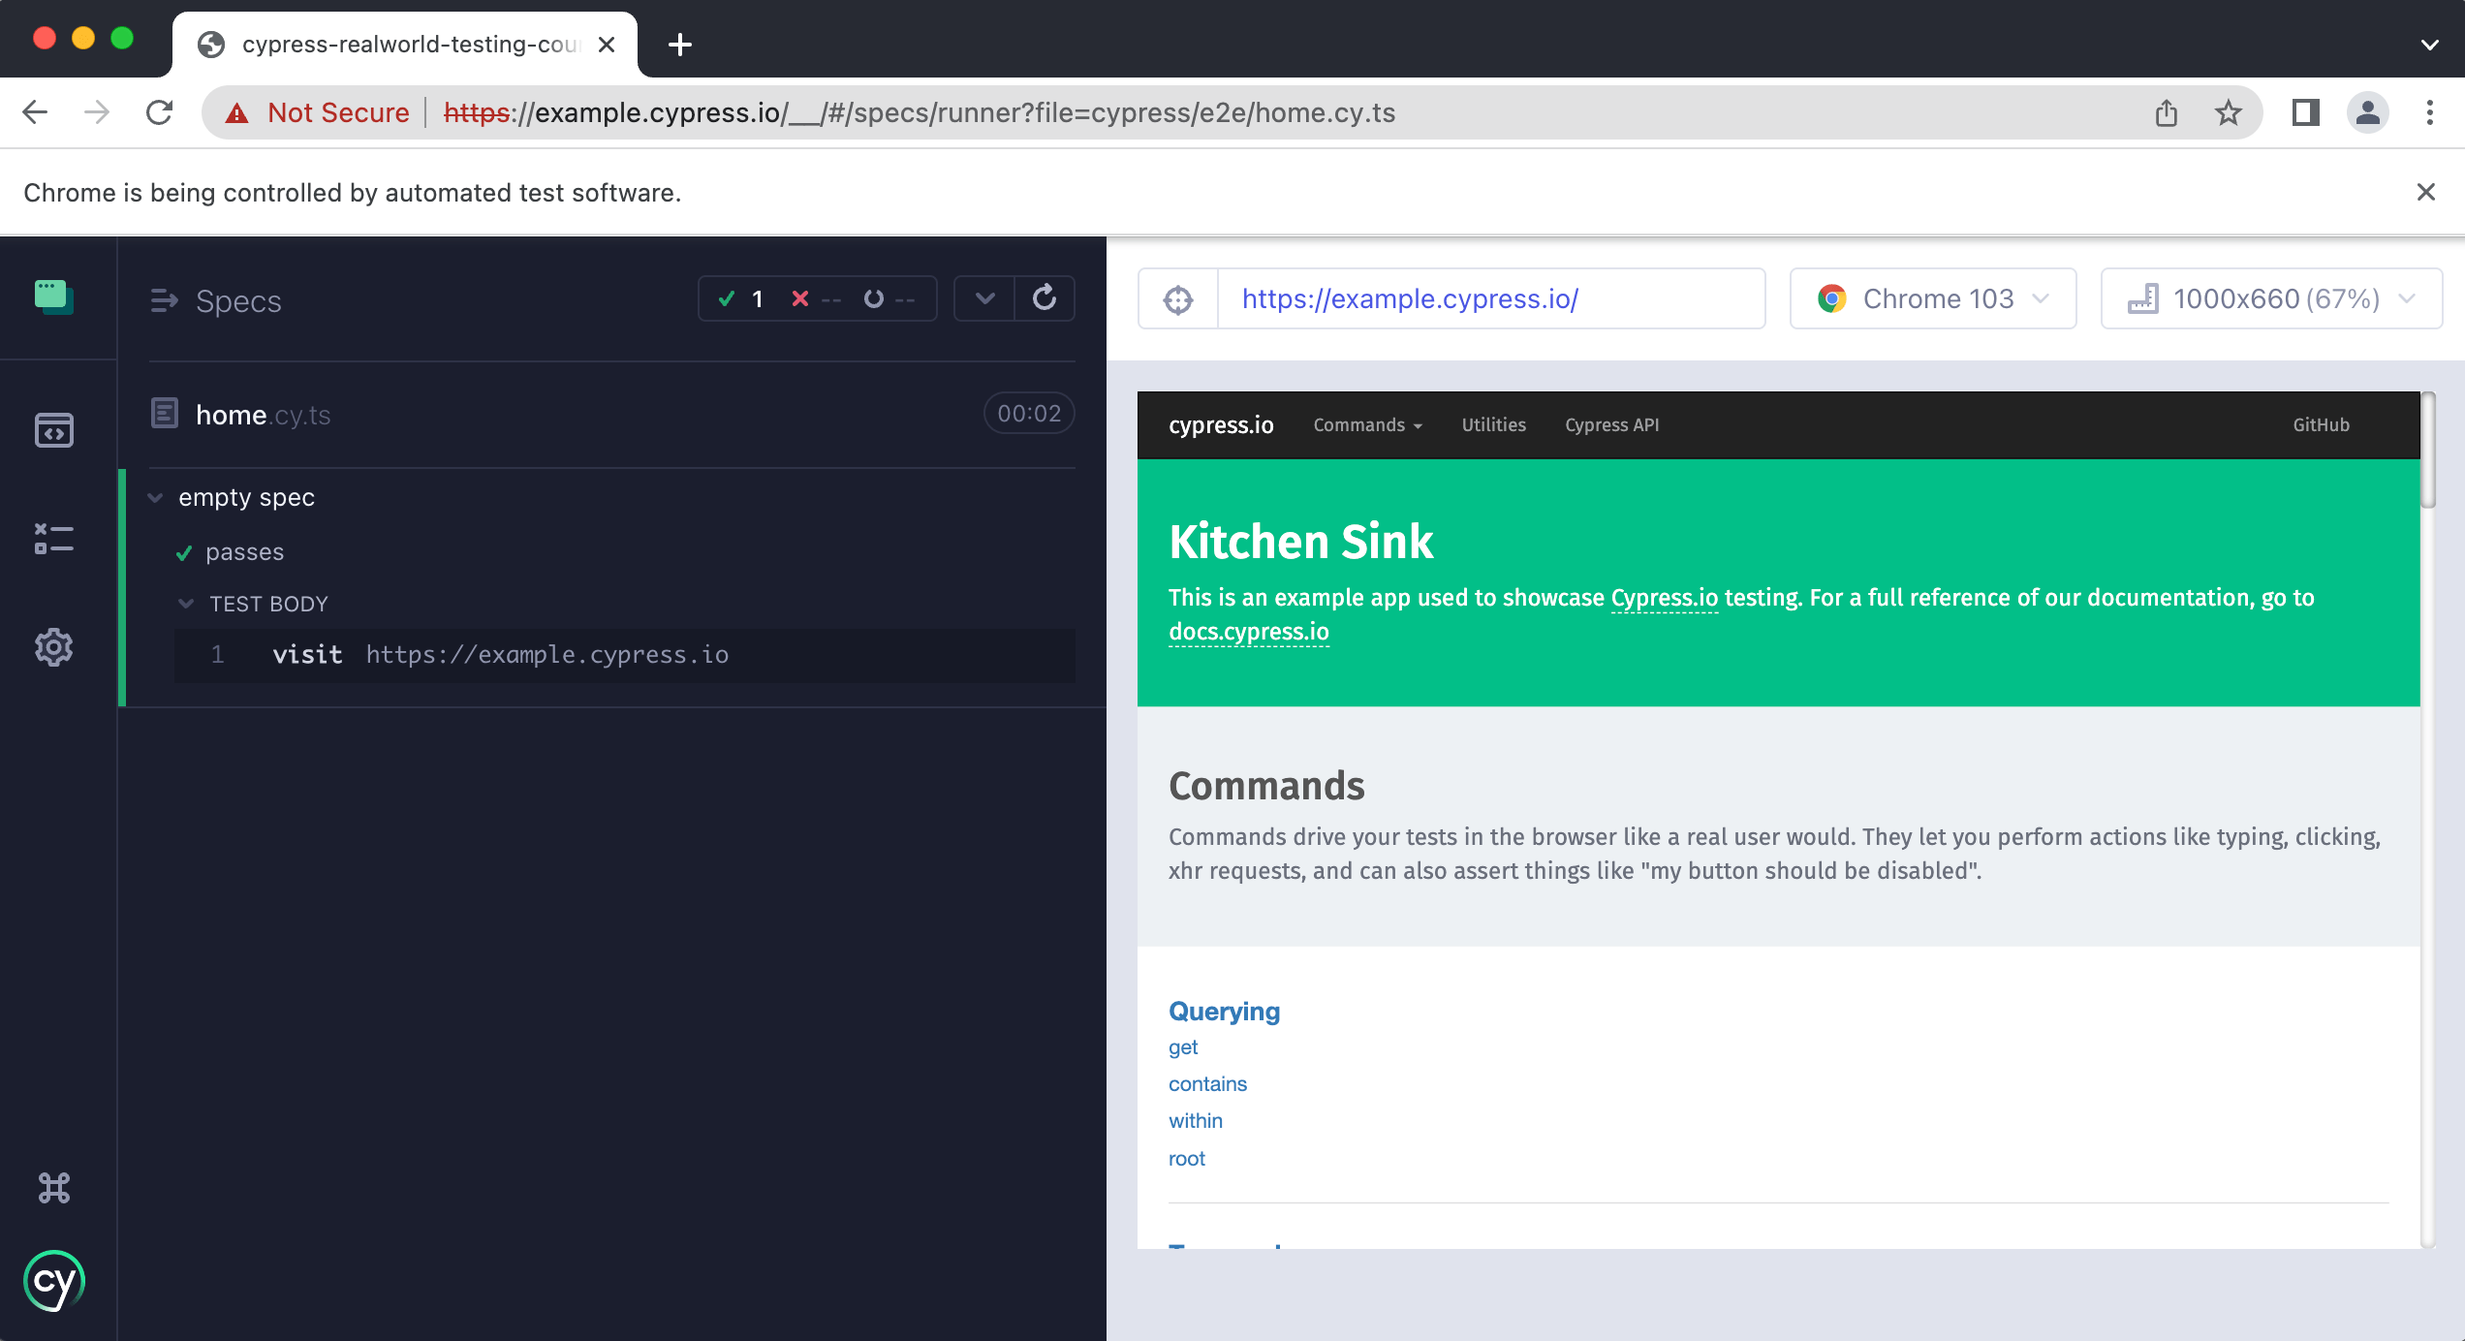The height and width of the screenshot is (1341, 2465).
Task: Open Cypress settings gear icon
Action: 54,647
